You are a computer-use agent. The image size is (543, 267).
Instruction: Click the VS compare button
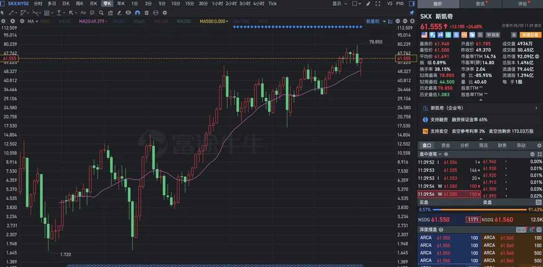(389, 4)
